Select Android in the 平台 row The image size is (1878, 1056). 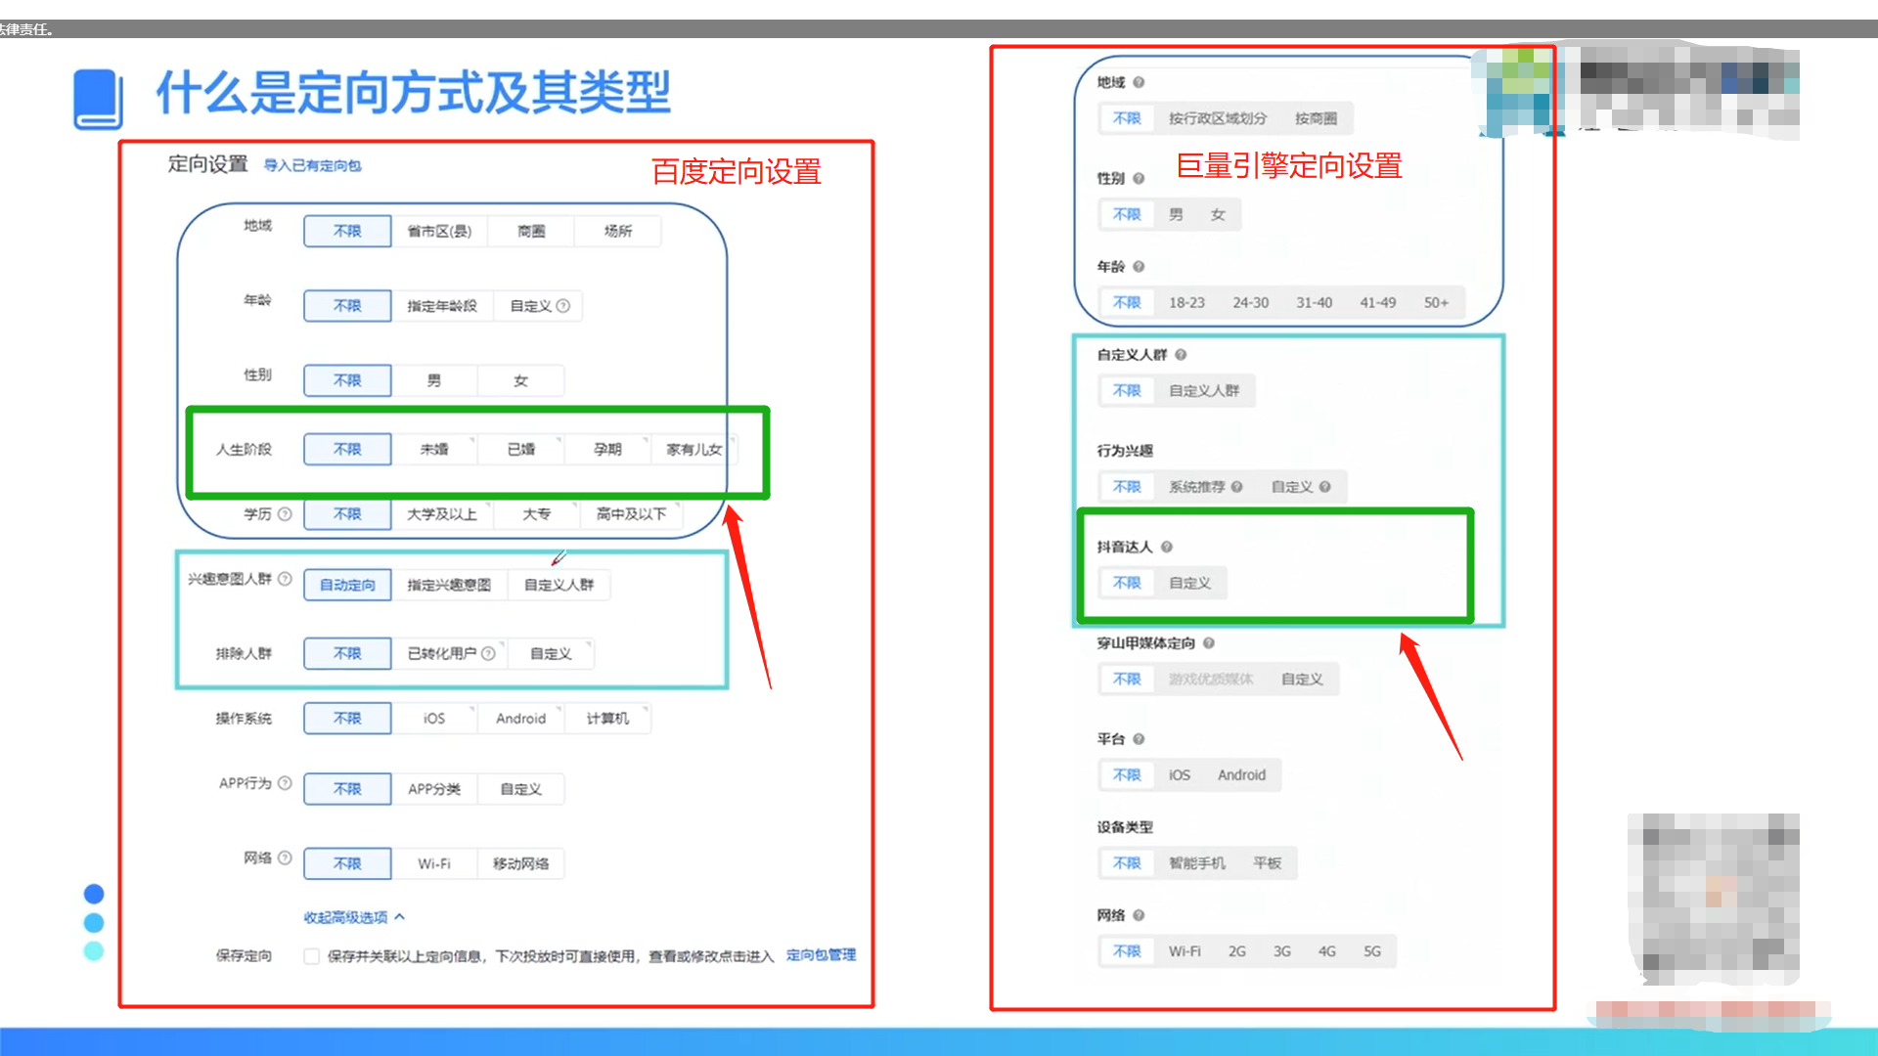(1241, 775)
